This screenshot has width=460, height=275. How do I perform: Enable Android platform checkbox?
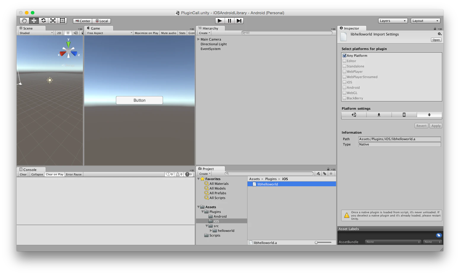tap(344, 88)
